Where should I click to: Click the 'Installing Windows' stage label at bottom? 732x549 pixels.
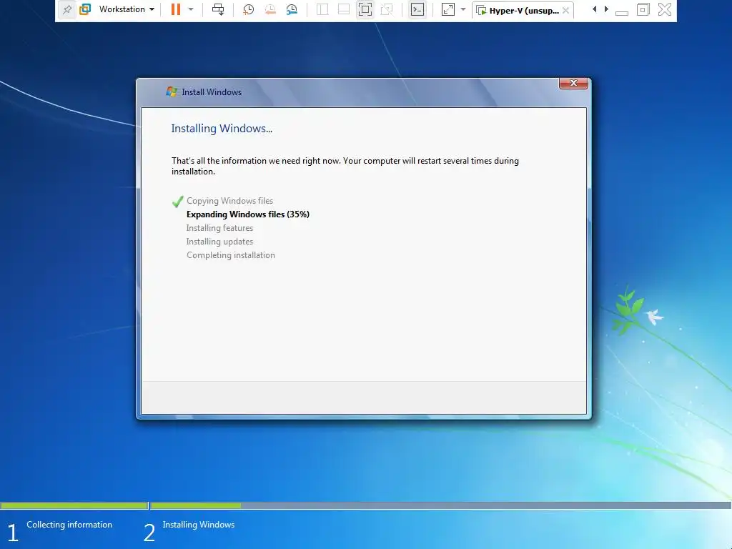tap(199, 524)
